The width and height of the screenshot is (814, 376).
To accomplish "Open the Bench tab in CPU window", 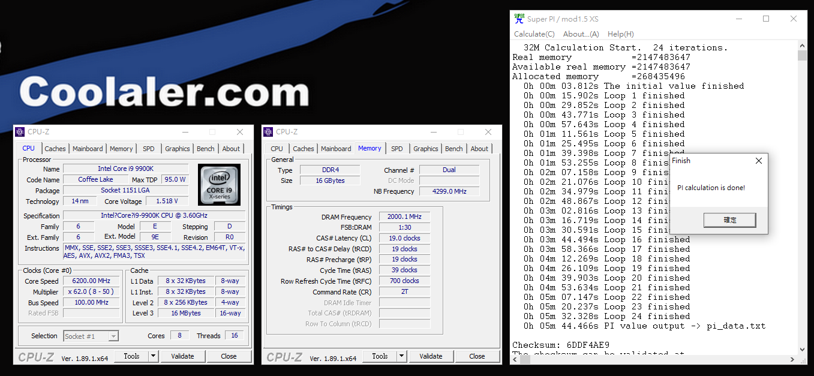I will pos(206,149).
